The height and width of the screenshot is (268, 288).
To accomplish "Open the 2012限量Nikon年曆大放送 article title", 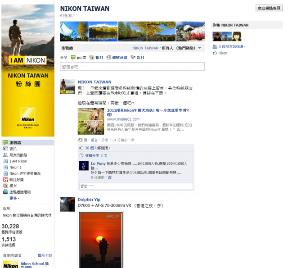I will [148, 112].
